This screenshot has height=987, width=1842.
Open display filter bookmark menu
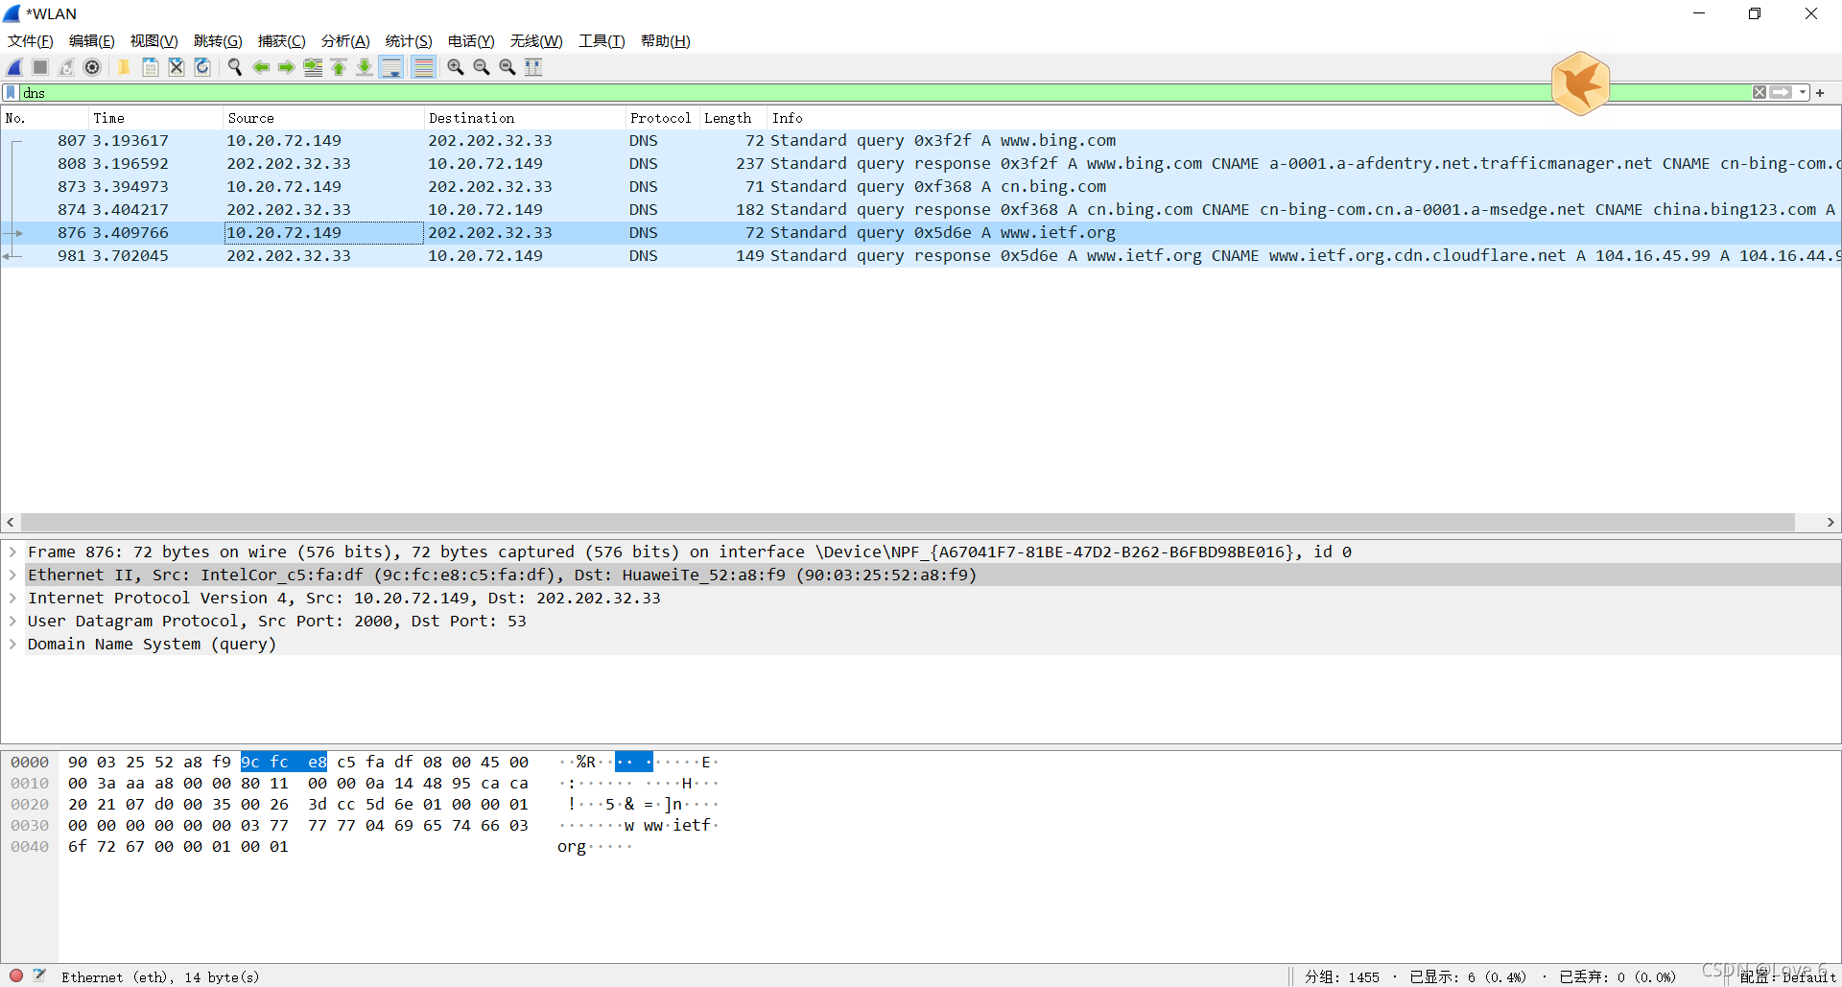(11, 93)
